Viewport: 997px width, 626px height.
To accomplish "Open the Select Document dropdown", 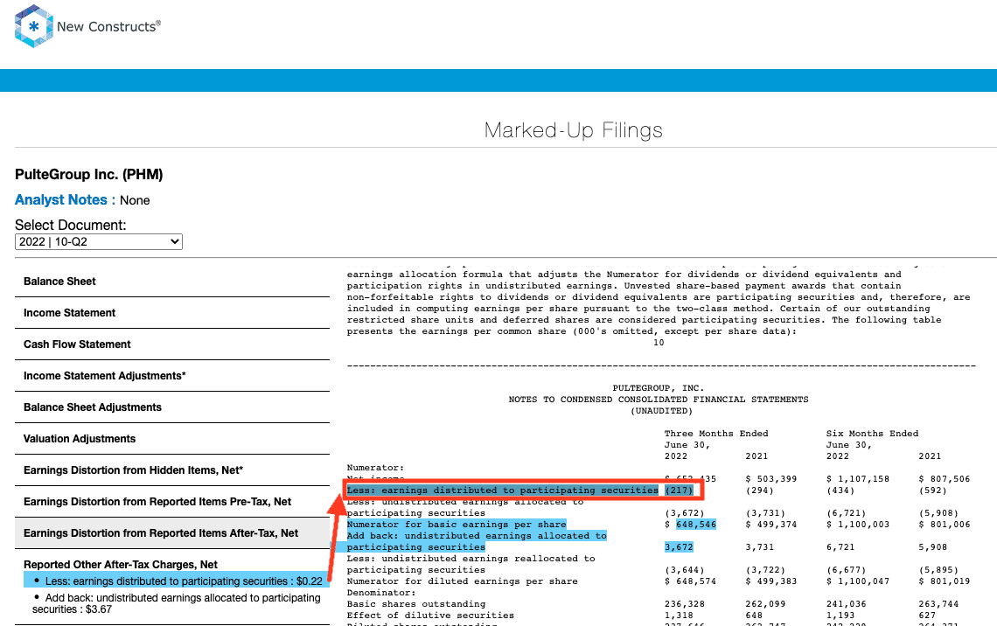I will [99, 241].
